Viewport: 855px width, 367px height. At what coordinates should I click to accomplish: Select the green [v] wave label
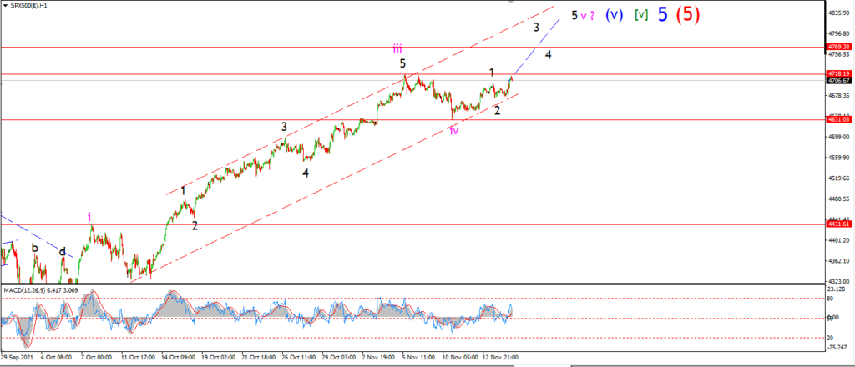click(640, 15)
